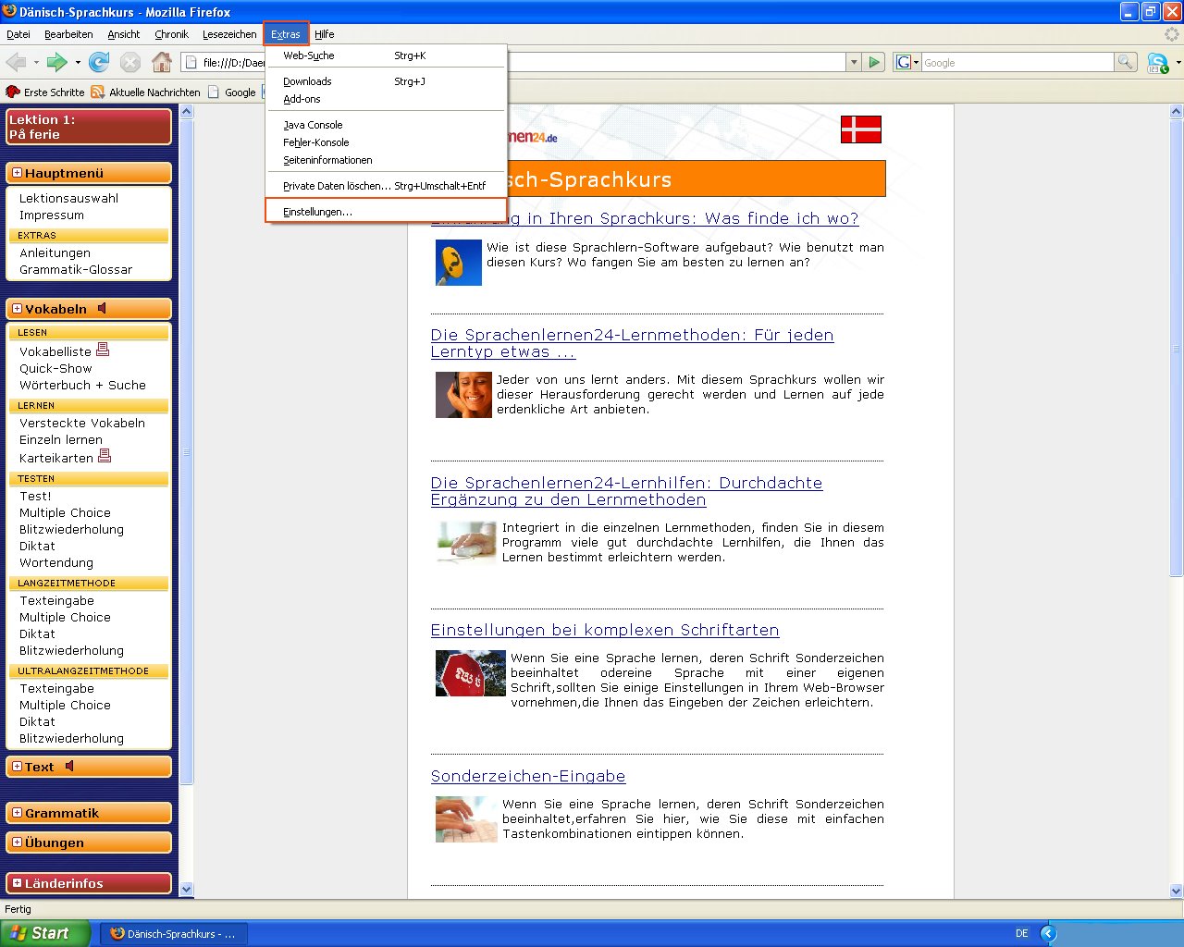
Task: Click the Skype toolbar icon
Action: [x=1156, y=62]
